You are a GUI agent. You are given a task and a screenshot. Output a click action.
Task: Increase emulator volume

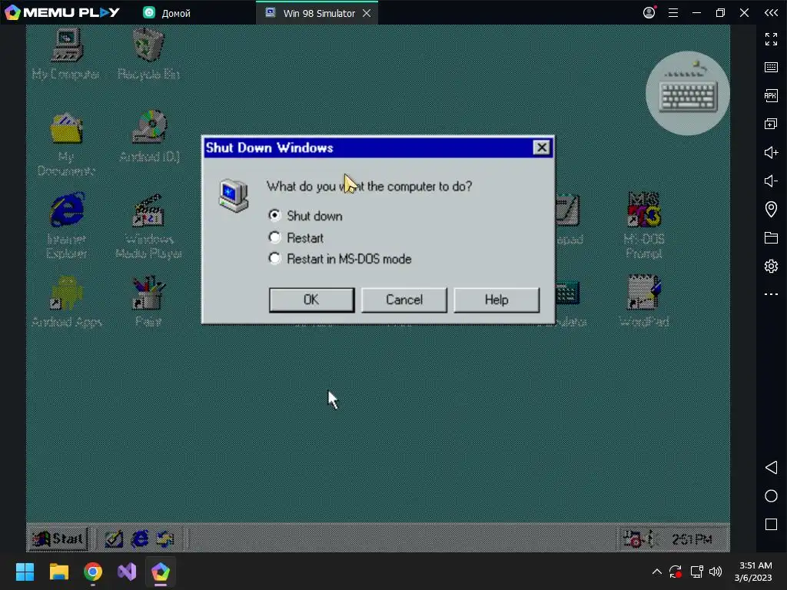[771, 152]
